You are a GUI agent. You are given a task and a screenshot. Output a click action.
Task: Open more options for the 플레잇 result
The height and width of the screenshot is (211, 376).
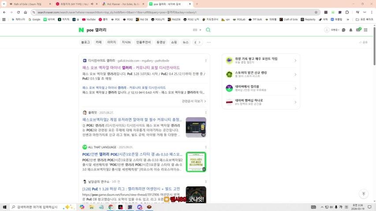[x=206, y=113]
